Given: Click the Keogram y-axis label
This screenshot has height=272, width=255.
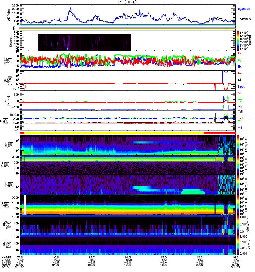Looking at the screenshot, I should coord(10,40).
